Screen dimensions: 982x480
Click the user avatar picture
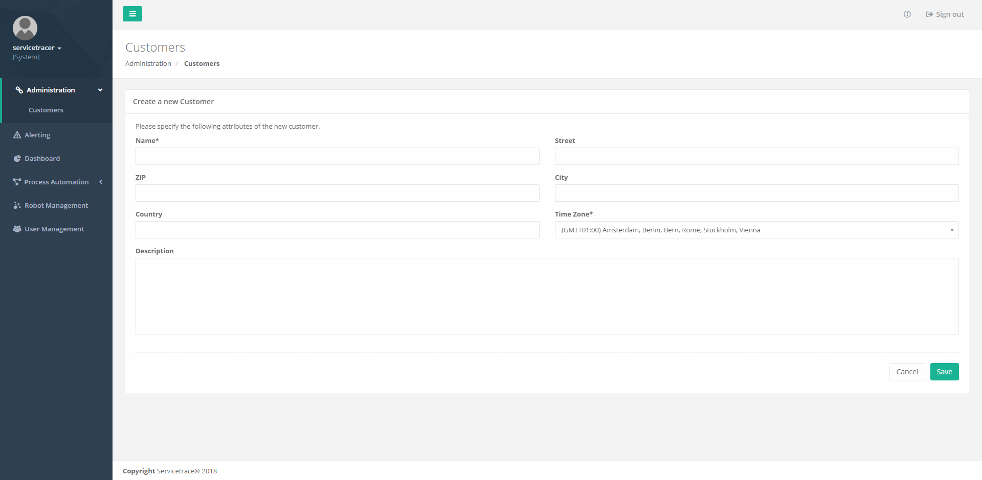click(x=25, y=28)
